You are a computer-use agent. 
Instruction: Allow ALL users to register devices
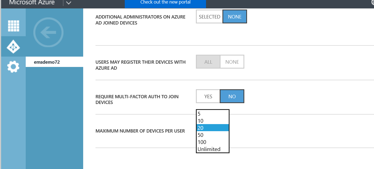pos(208,62)
